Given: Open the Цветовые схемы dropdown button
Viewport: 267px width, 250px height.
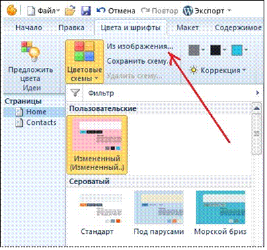Looking at the screenshot, I should click(85, 61).
